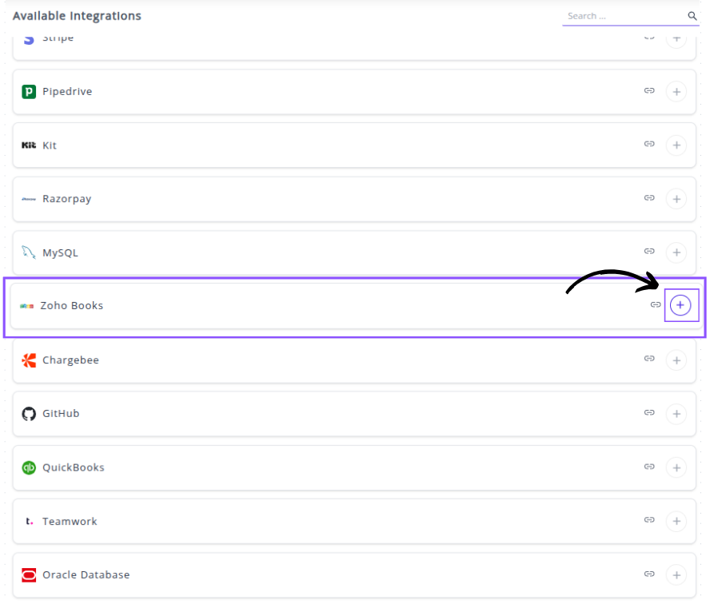
Task: Click the QuickBooks logo thumbnail
Action: pos(29,467)
